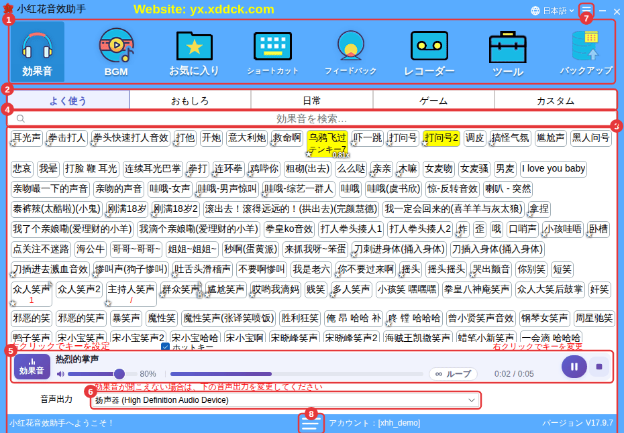This screenshot has width=624, height=433.
Task: Expand the bottom status bar menu
Action: (x=311, y=424)
